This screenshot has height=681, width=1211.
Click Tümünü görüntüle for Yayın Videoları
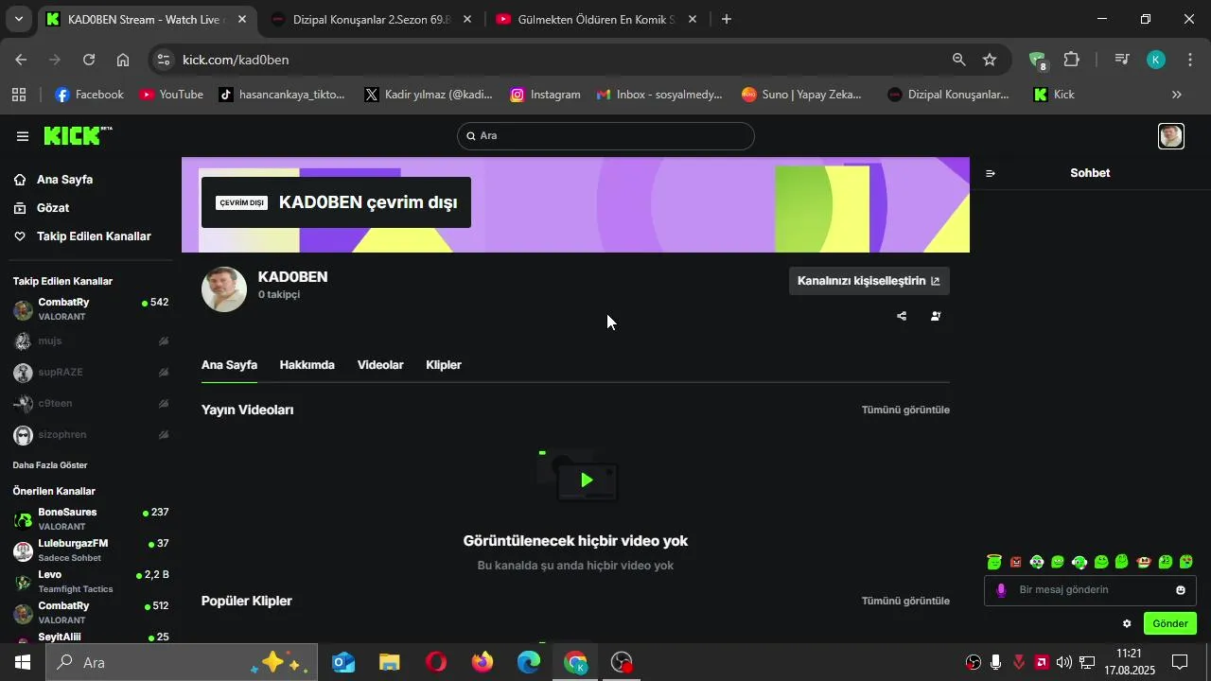[x=905, y=410]
